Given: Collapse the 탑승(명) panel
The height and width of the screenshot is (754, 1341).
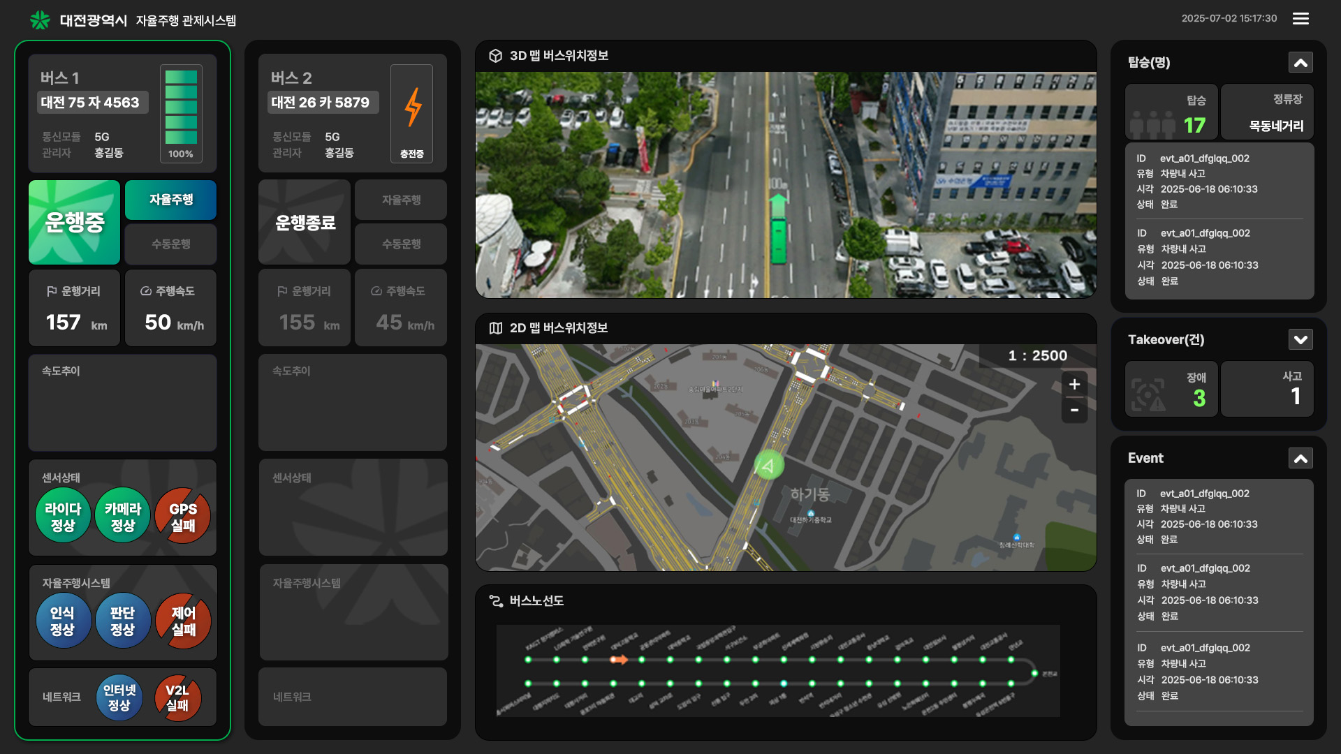Looking at the screenshot, I should pyautogui.click(x=1300, y=63).
